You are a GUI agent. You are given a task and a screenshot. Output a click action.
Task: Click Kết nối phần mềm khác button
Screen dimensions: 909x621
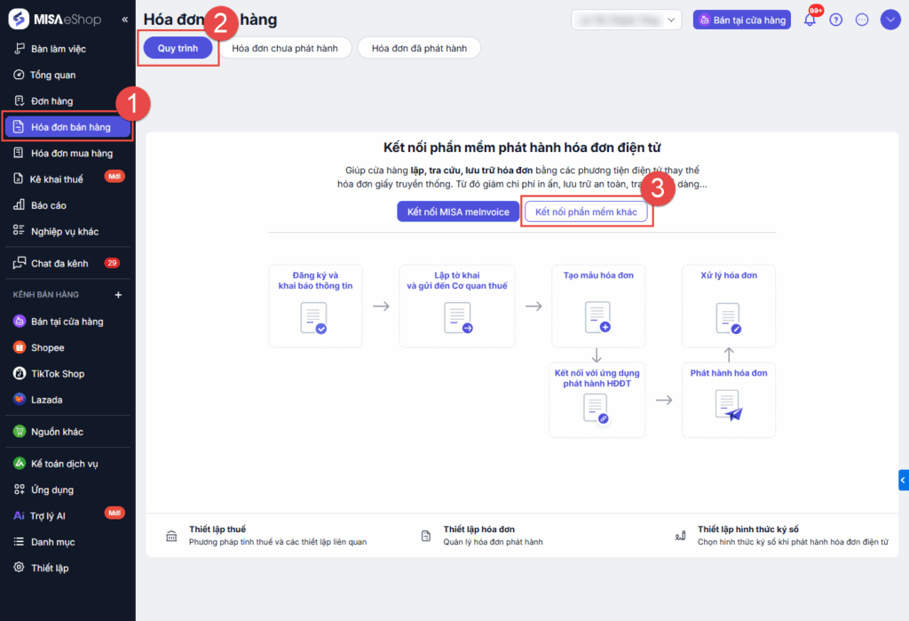click(586, 211)
